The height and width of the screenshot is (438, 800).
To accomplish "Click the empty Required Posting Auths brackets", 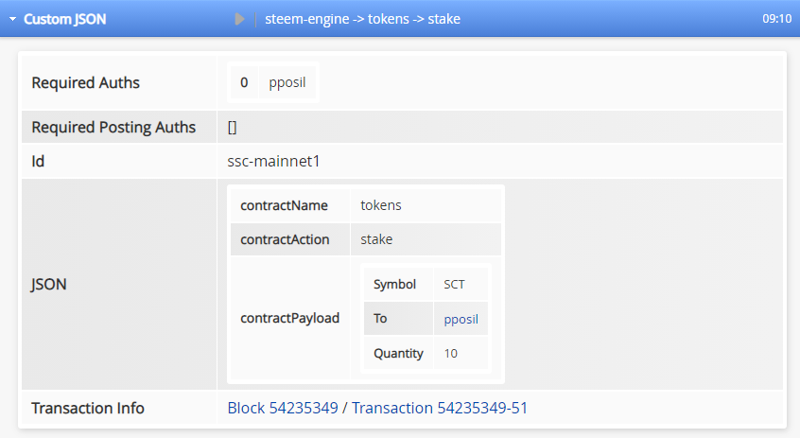I will click(232, 127).
